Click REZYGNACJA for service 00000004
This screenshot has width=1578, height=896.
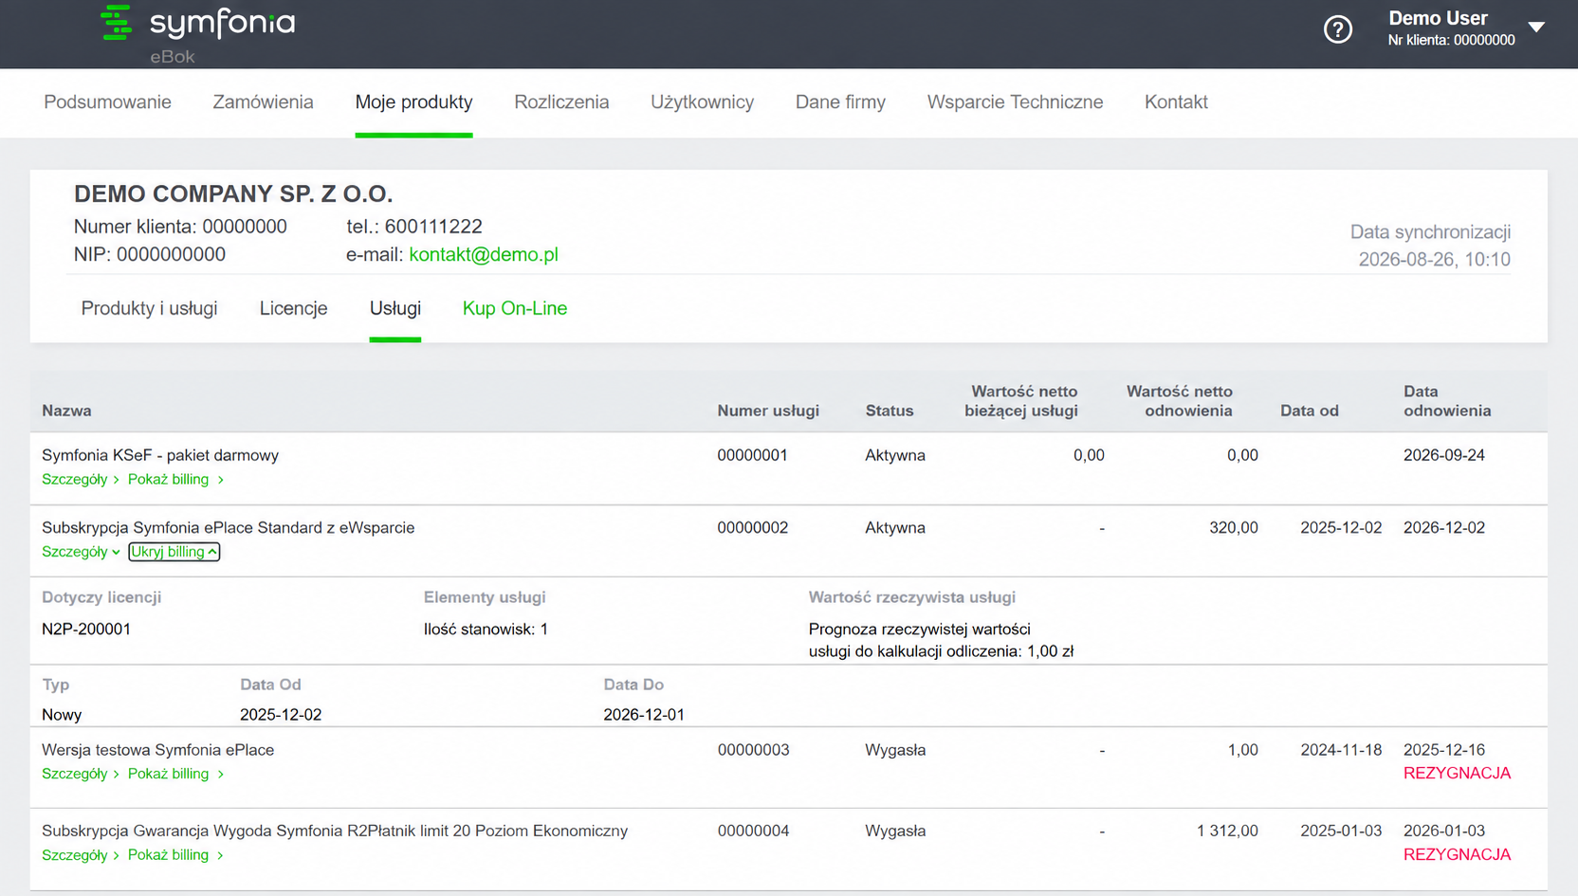pos(1457,855)
